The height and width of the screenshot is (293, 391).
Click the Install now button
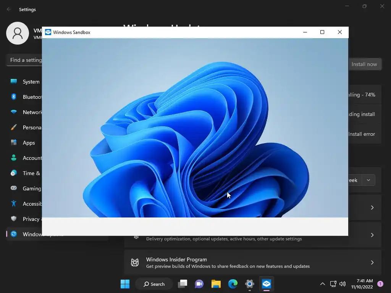365,64
